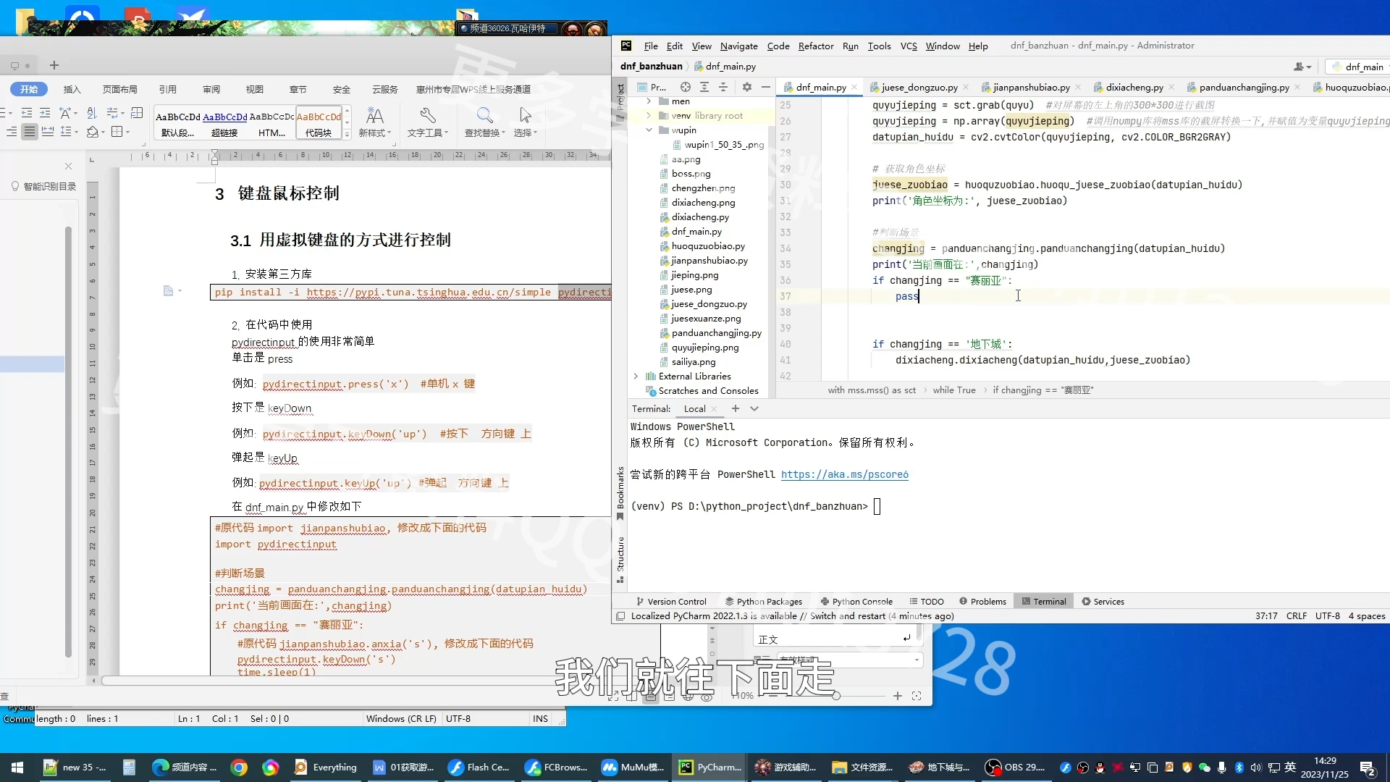Open the WPS line spacing dropdown arrow
1390x782 pixels.
click(76, 132)
